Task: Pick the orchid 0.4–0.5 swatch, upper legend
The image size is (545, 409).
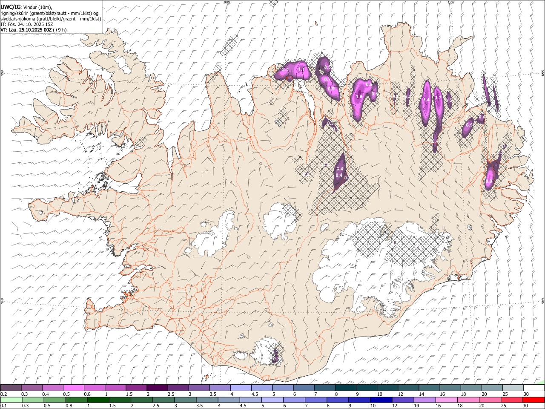Action: (x=53, y=388)
